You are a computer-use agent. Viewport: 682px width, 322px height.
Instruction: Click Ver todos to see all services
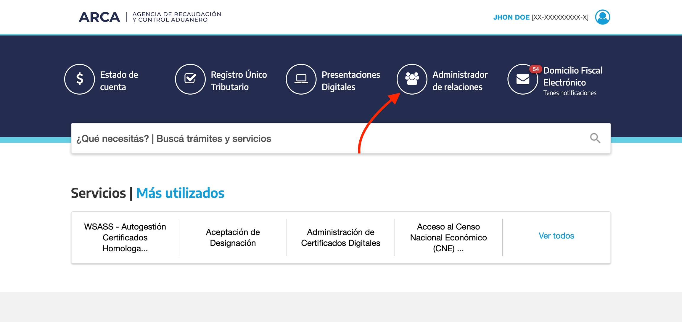point(556,236)
